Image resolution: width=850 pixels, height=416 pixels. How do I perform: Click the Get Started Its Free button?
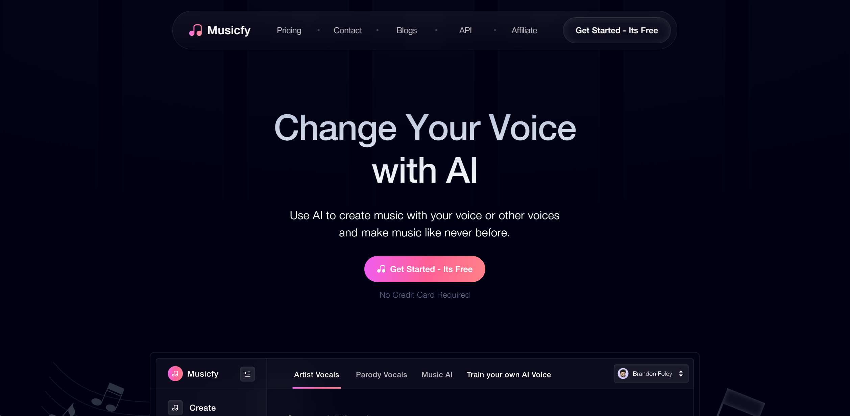tap(425, 269)
